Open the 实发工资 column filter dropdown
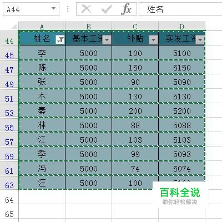Screen dimensions: 222x222 pyautogui.click(x=200, y=39)
